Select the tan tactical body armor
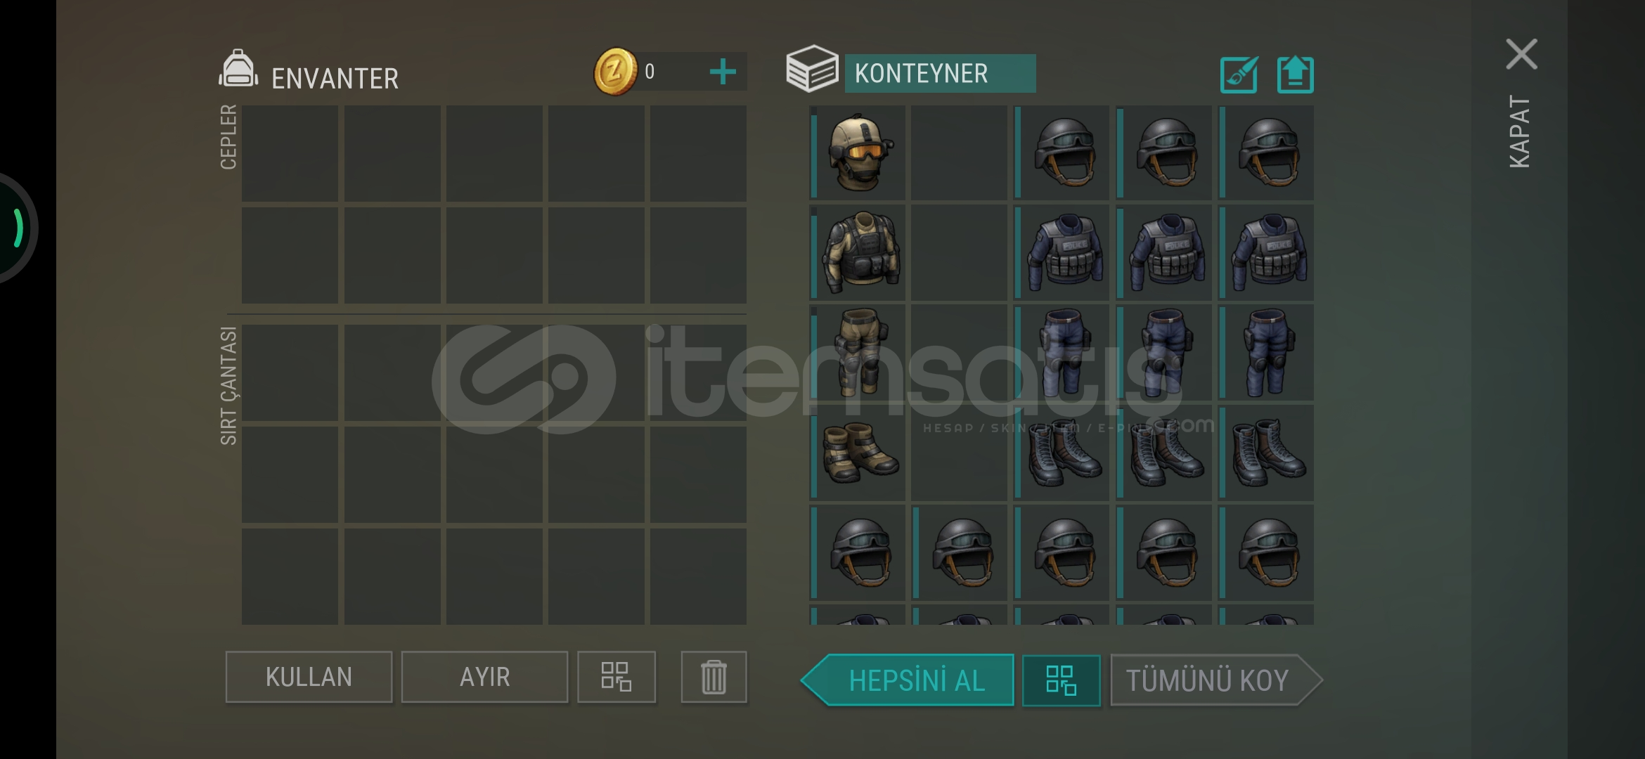The image size is (1645, 759). click(x=858, y=253)
